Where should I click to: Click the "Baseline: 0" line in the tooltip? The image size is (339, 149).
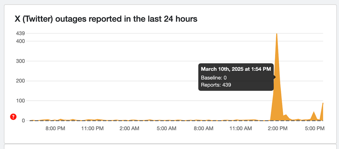[x=214, y=78]
